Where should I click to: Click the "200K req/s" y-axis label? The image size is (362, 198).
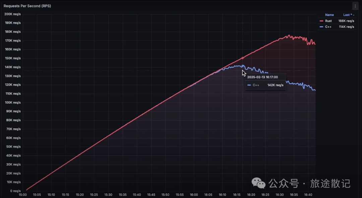coord(12,14)
